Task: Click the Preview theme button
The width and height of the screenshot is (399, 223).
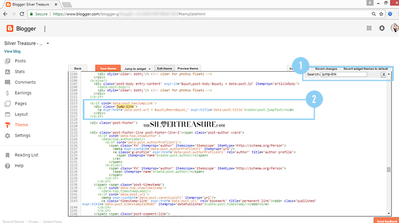Action: (x=188, y=68)
